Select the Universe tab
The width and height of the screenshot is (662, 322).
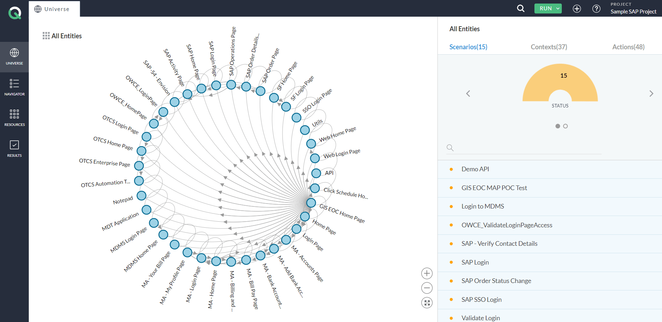(54, 9)
